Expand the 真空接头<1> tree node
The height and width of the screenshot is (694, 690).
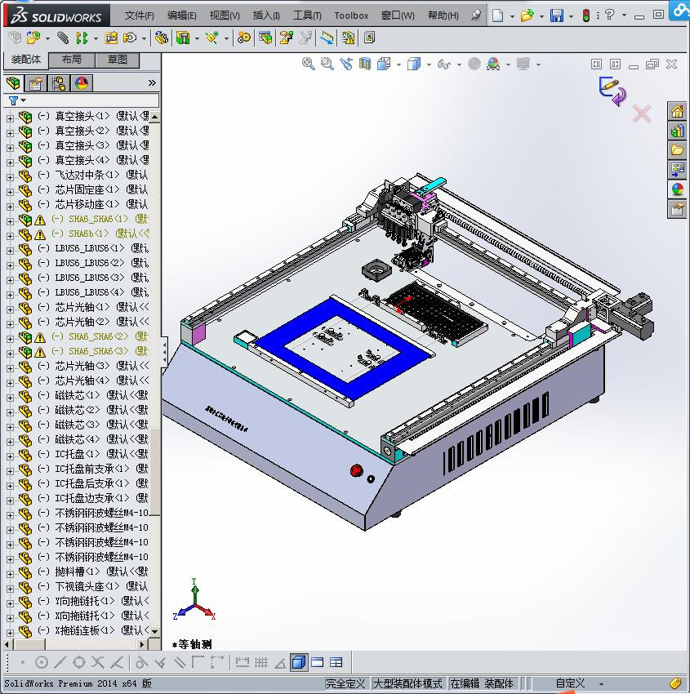10,118
